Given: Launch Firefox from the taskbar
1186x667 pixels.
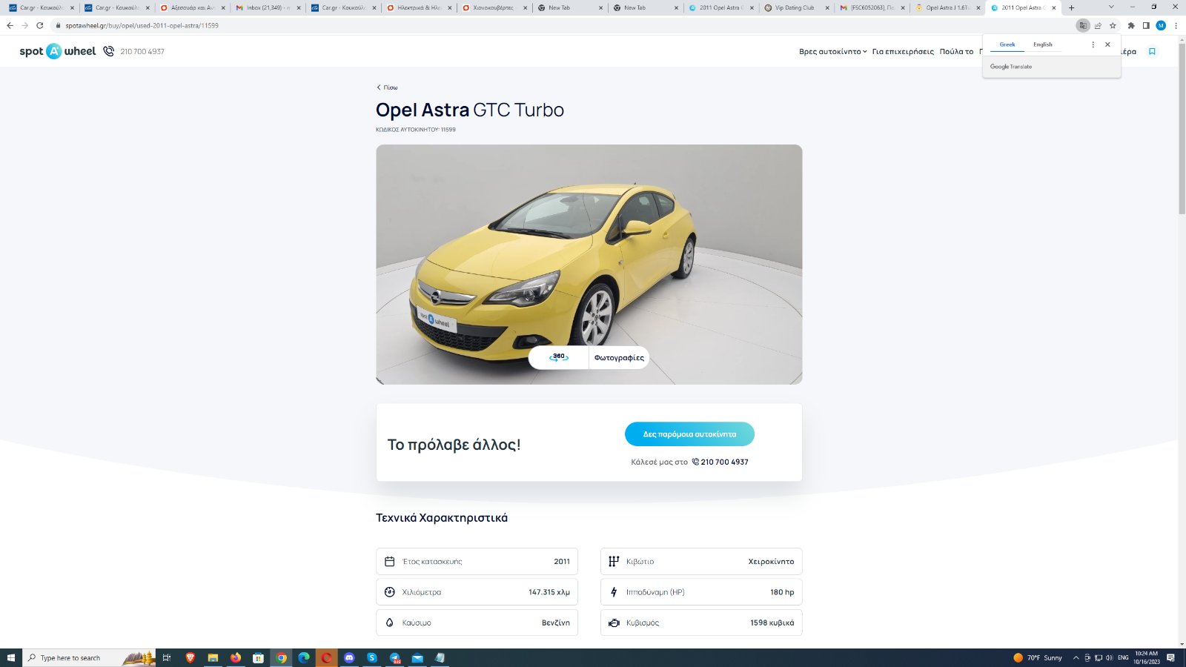Looking at the screenshot, I should (x=236, y=657).
